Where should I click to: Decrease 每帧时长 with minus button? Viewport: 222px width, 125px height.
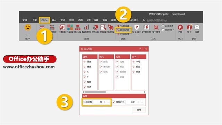click(142, 102)
